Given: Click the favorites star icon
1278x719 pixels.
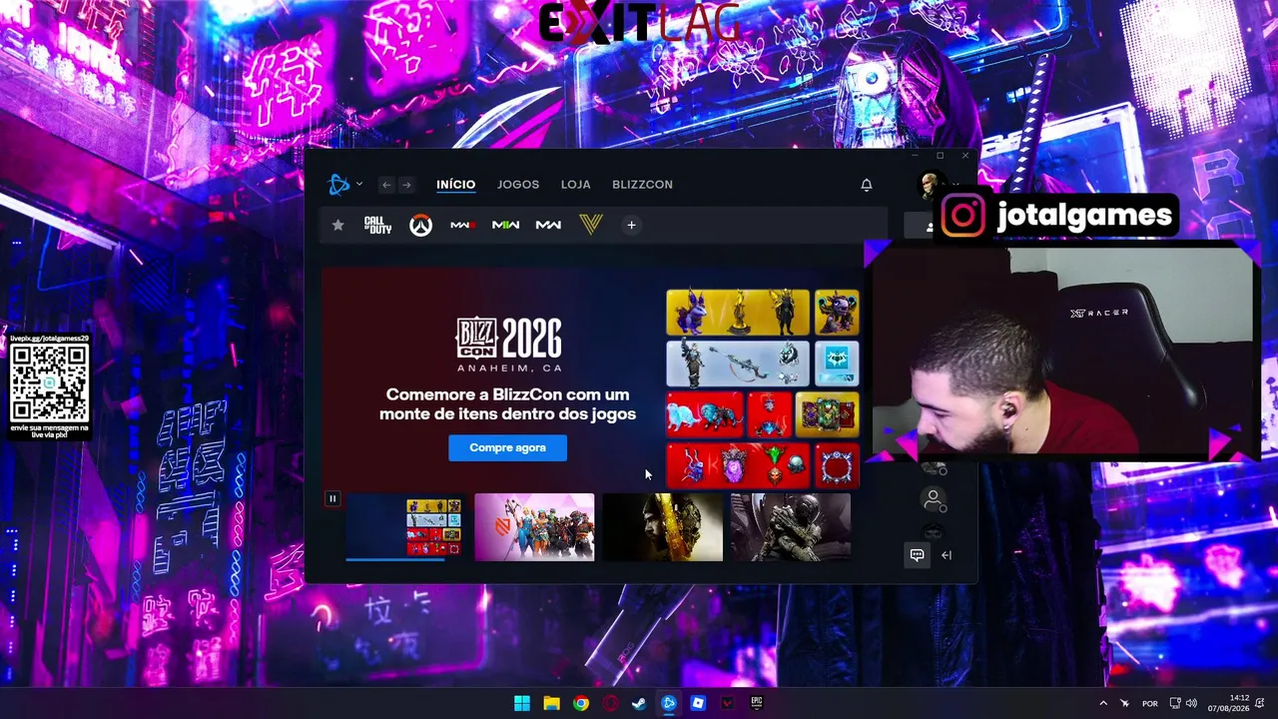Looking at the screenshot, I should point(337,225).
